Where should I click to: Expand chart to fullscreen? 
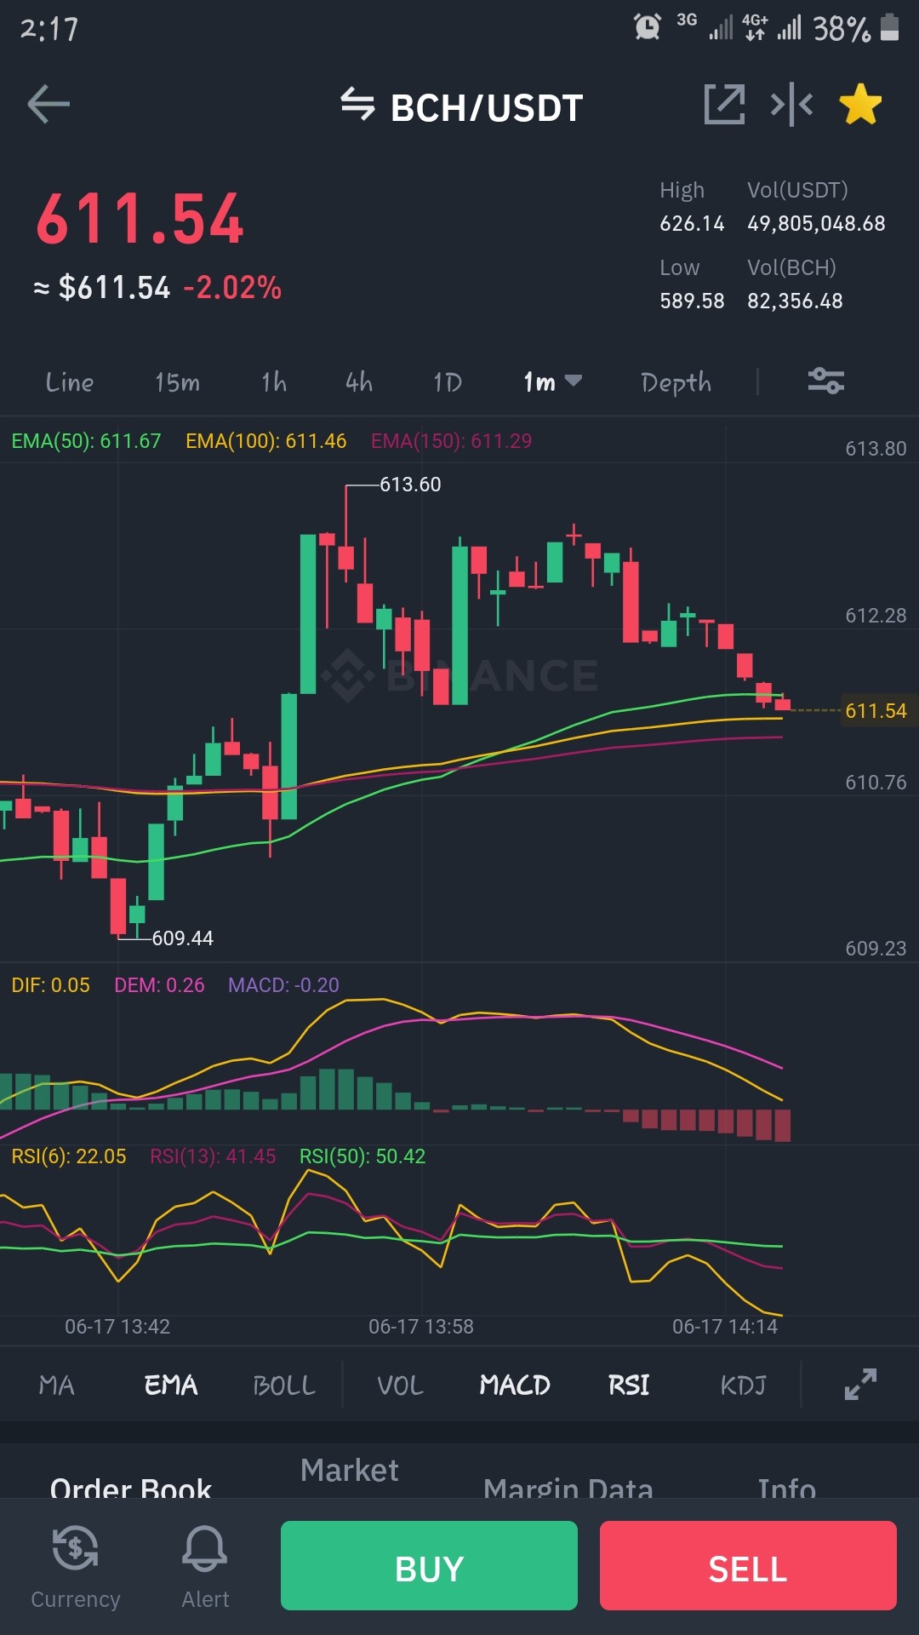tap(860, 1384)
